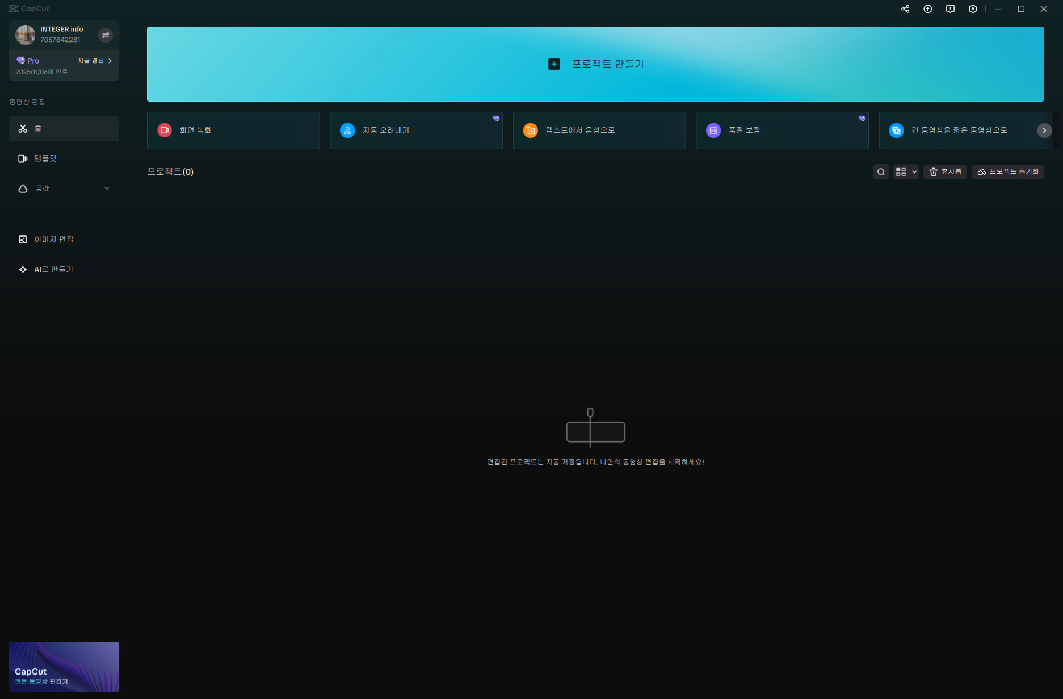Open the upload/update arrow icon

point(928,9)
